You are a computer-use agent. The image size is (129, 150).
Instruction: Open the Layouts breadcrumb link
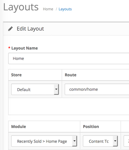tap(65, 9)
